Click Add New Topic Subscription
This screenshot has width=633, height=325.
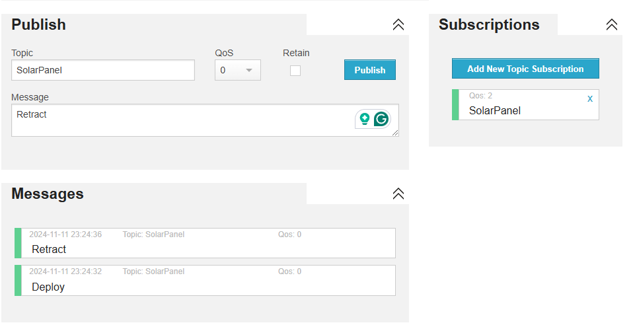(x=525, y=69)
